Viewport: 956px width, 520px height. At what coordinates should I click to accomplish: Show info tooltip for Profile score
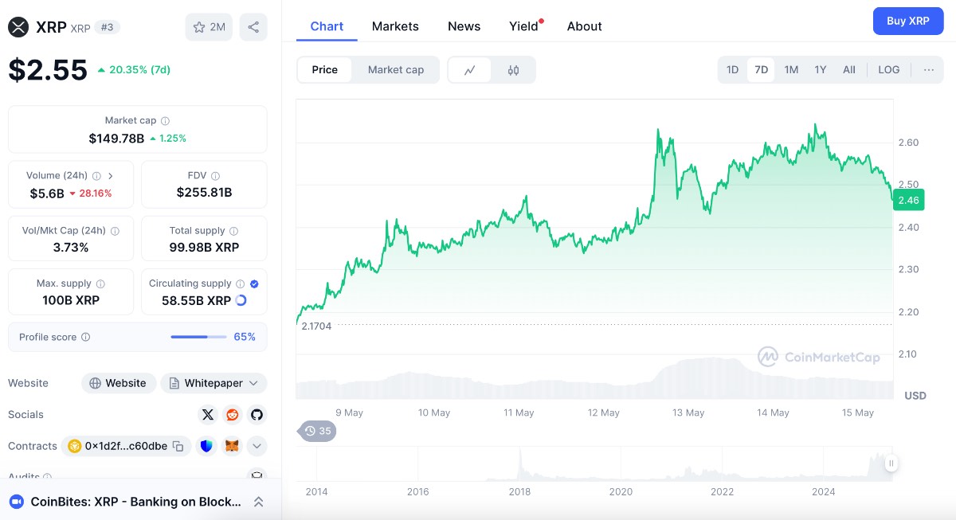(x=86, y=337)
